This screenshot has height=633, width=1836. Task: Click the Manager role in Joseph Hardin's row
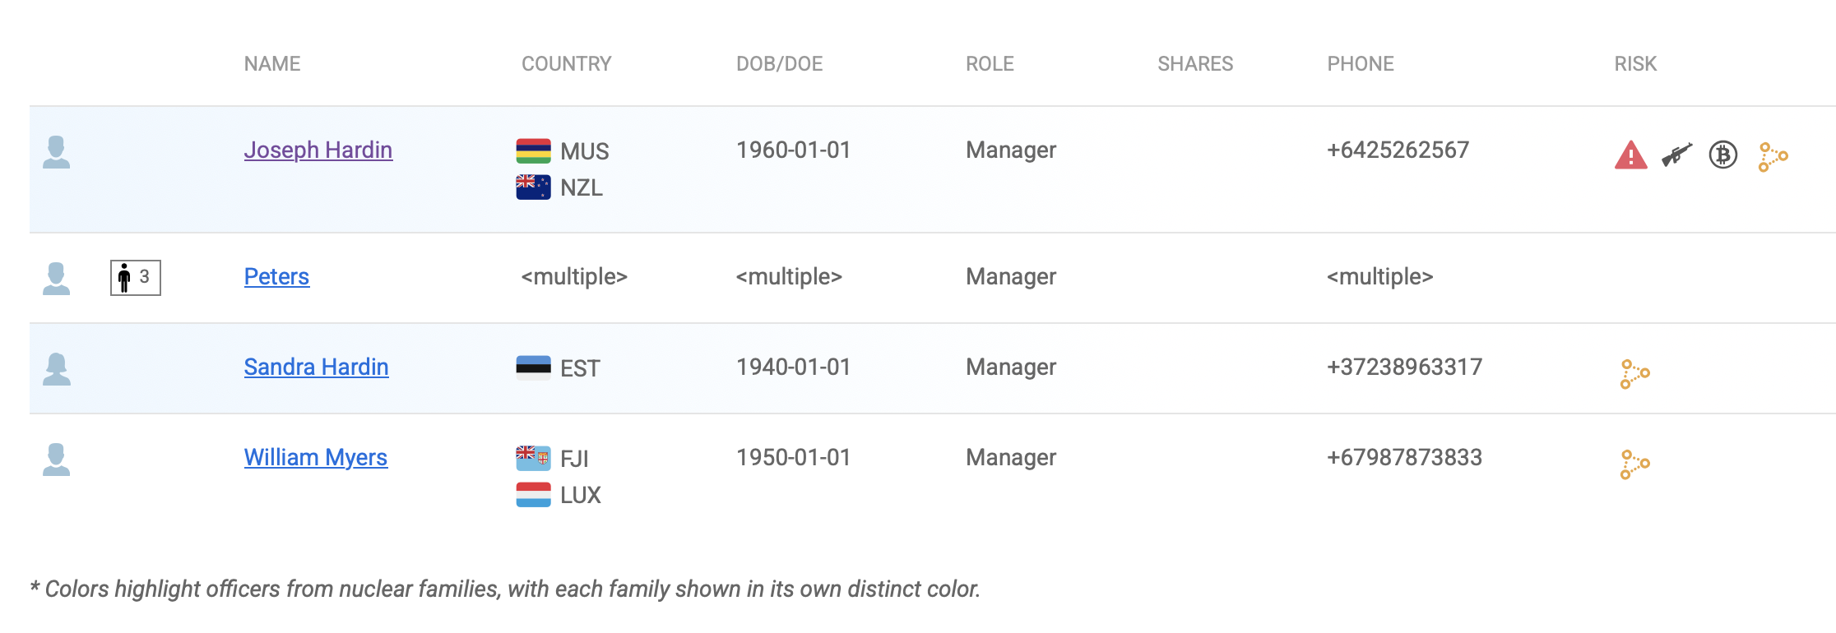click(1011, 150)
